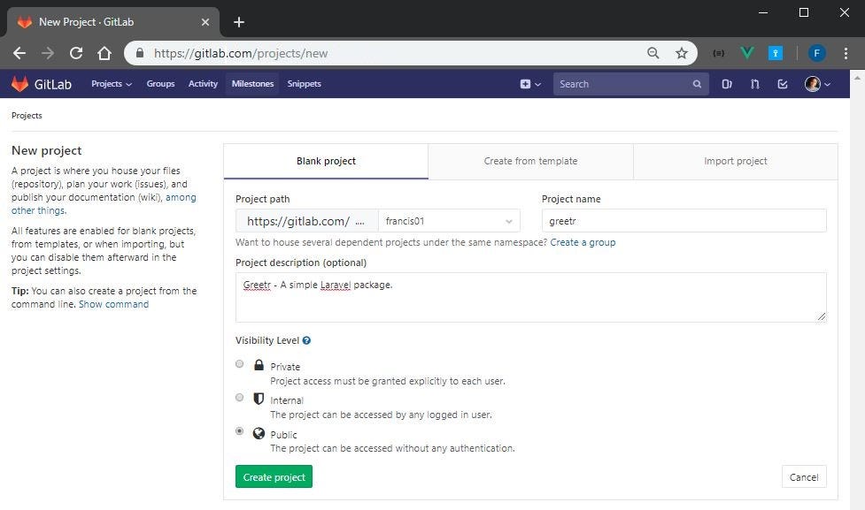This screenshot has height=510, width=865.
Task: Click the padlock site info icon
Action: pyautogui.click(x=140, y=53)
